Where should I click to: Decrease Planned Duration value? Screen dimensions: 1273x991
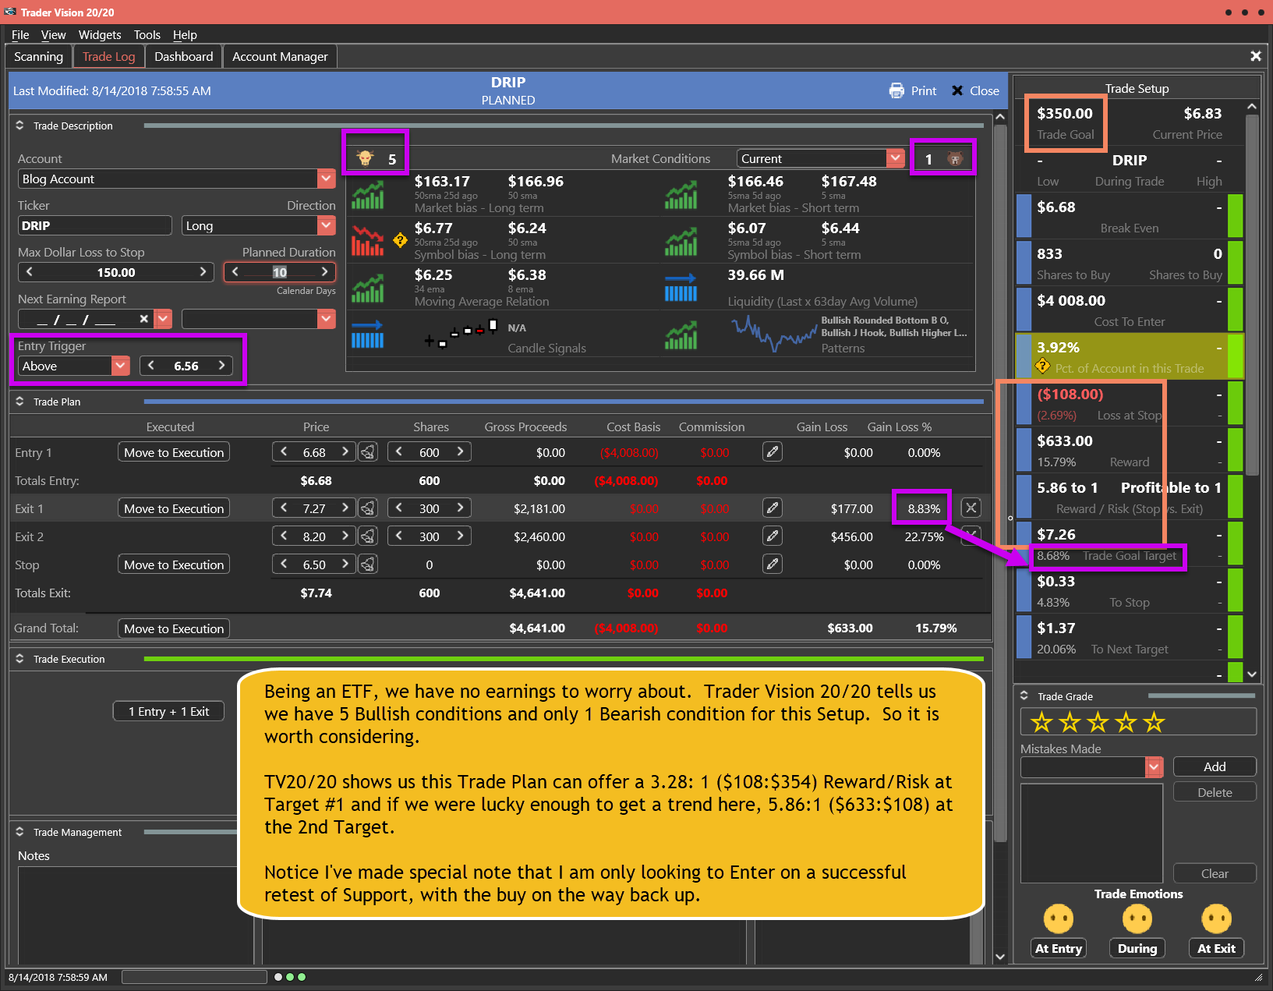pos(235,272)
